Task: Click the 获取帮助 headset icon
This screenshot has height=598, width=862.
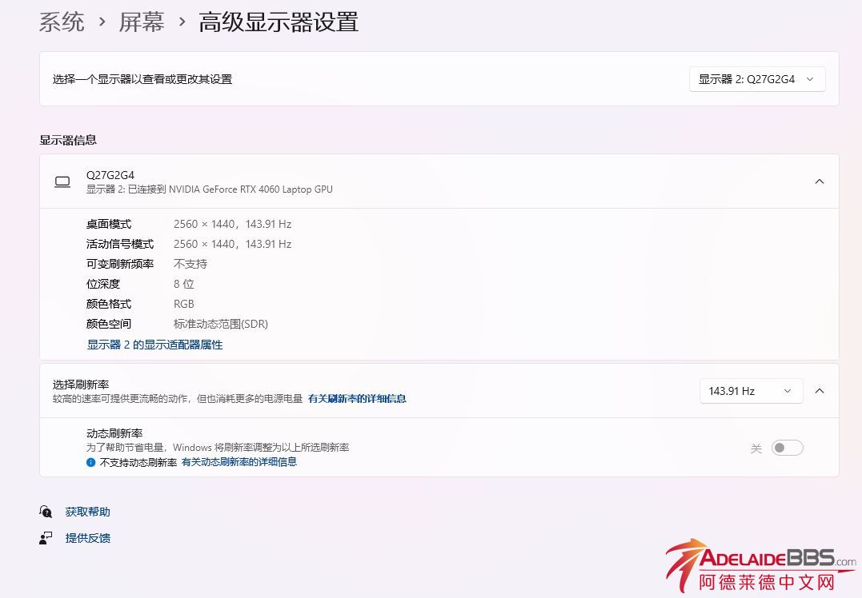Action: (x=46, y=512)
